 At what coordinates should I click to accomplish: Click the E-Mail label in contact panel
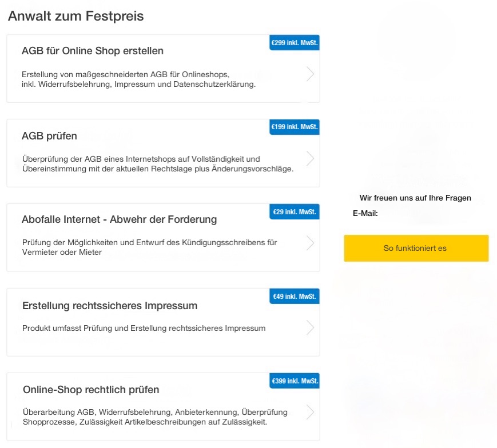[x=365, y=214]
